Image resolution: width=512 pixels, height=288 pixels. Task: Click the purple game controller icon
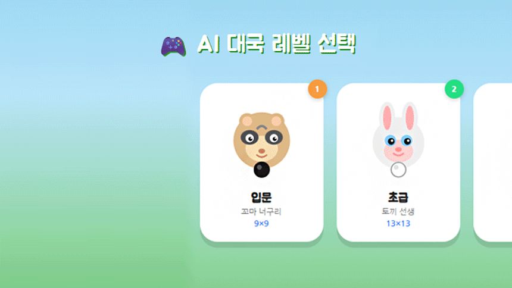tap(173, 46)
